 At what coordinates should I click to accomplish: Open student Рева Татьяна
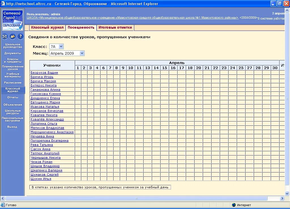click(x=42, y=145)
